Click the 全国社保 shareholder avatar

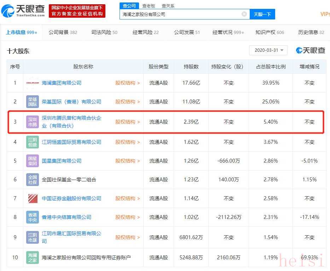click(33, 180)
